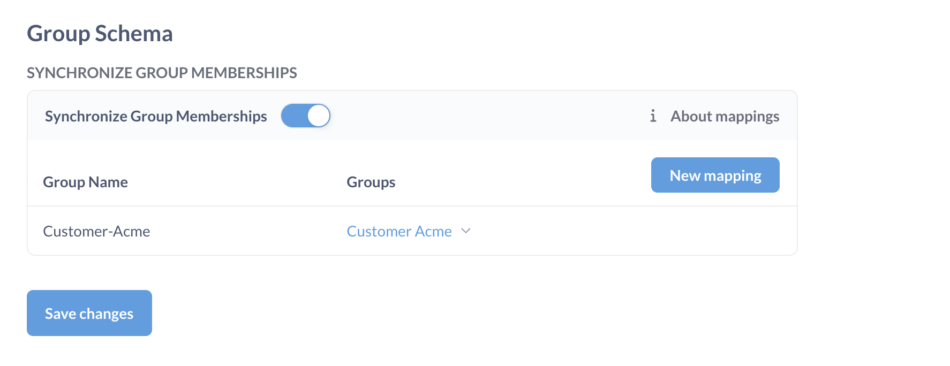The width and height of the screenshot is (950, 366).
Task: Click the info icon beside About mappings
Action: pyautogui.click(x=653, y=116)
